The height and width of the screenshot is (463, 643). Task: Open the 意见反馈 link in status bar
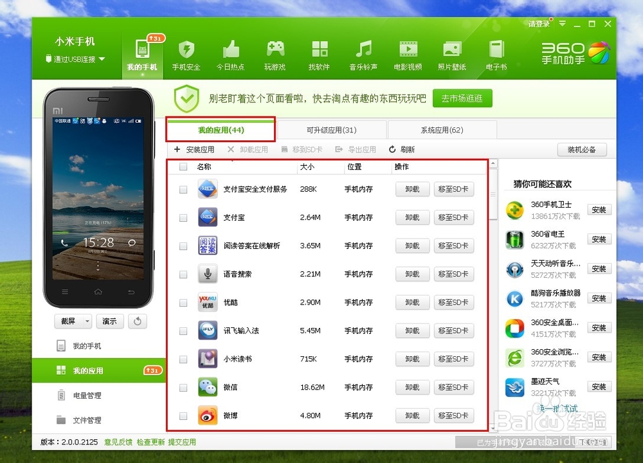(x=118, y=442)
